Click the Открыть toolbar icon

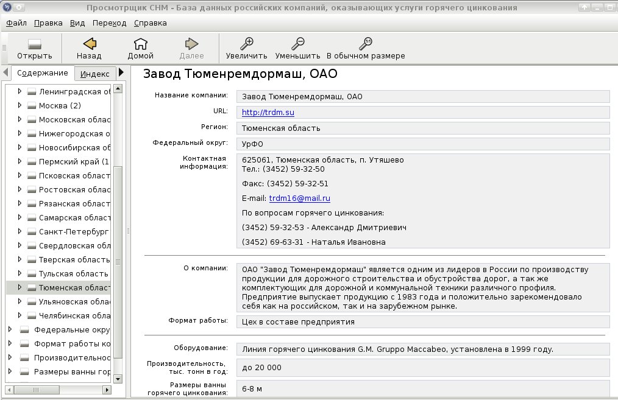coord(34,44)
